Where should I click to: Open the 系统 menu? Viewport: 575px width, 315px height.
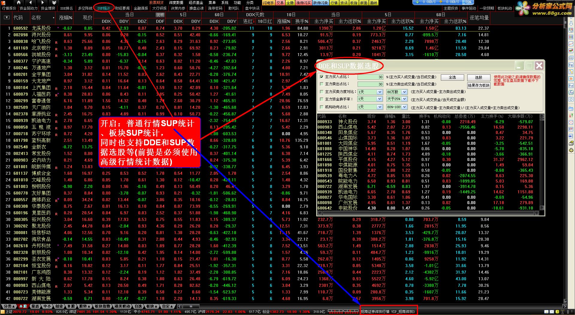coord(225,2)
